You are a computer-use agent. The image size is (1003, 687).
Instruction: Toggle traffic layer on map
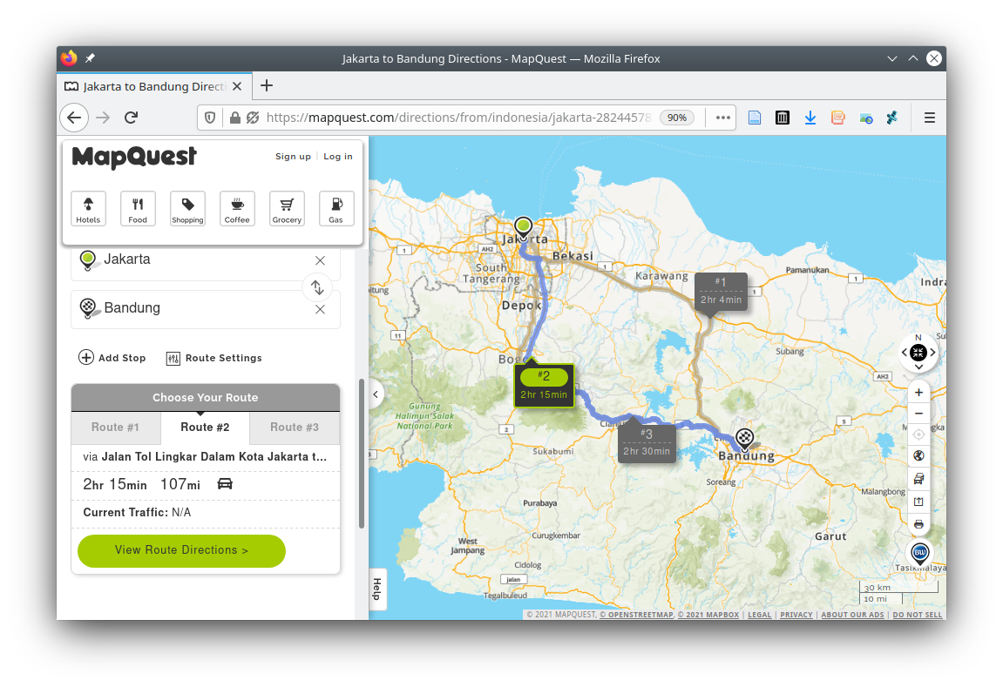point(918,479)
